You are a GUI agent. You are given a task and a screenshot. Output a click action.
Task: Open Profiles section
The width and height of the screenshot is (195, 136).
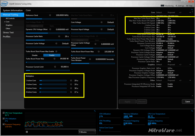pyautogui.click(x=6, y=37)
